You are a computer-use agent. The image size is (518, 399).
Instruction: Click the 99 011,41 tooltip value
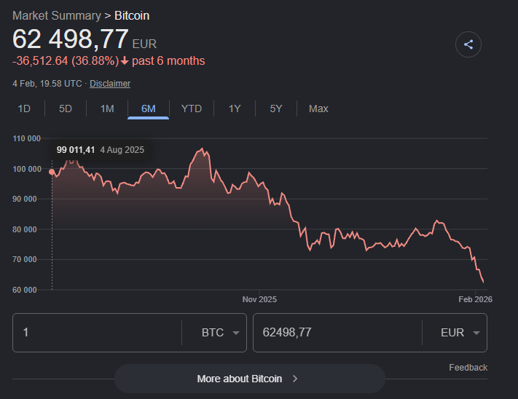tap(76, 150)
